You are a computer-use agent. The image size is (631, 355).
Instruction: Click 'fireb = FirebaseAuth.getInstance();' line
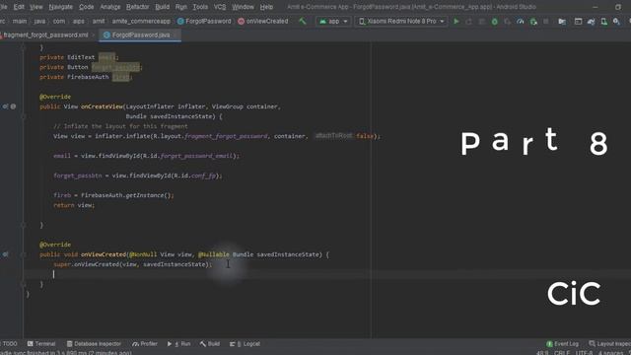(113, 195)
